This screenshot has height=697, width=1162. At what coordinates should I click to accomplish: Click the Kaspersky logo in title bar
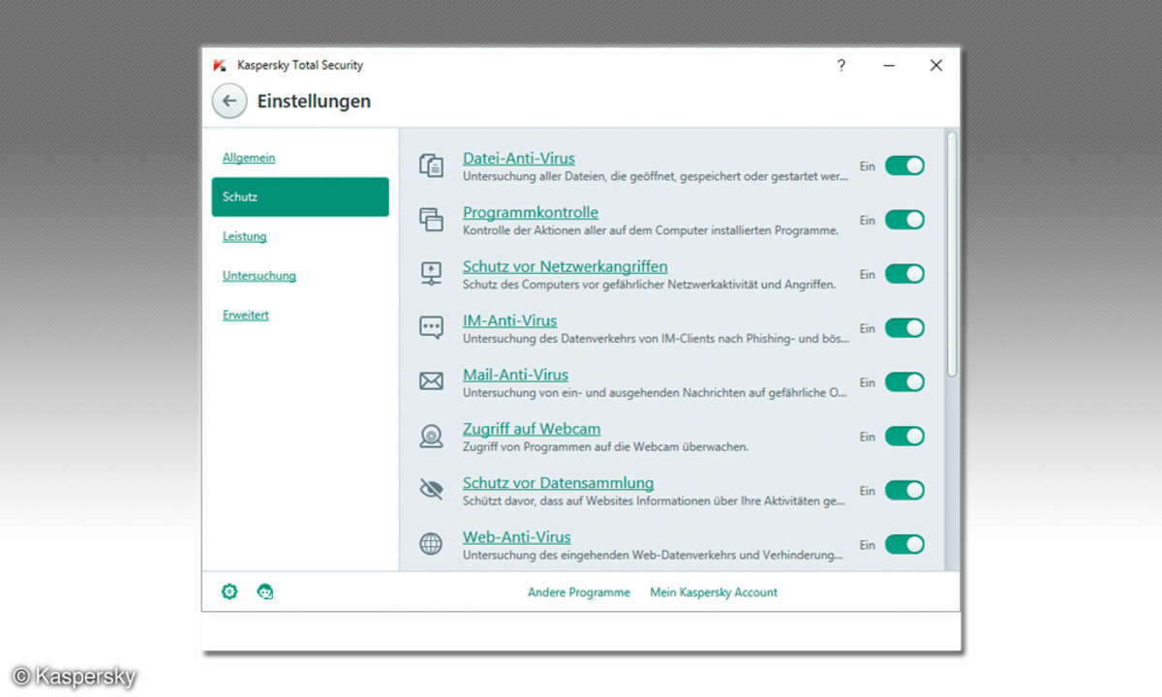(x=220, y=66)
